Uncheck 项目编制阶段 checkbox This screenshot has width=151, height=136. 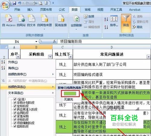coord(15,123)
